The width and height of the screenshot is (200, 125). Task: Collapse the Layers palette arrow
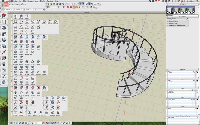tap(198, 79)
